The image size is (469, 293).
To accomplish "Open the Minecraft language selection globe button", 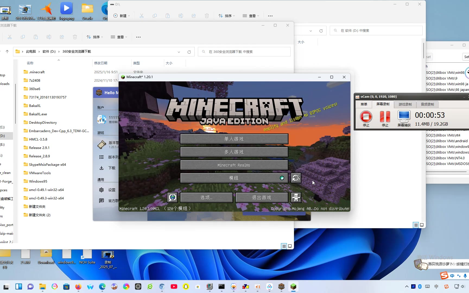I will point(173,198).
